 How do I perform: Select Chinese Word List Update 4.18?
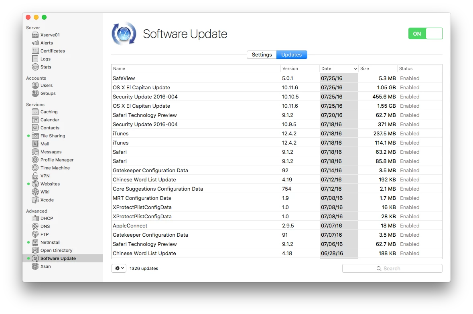tap(277, 253)
